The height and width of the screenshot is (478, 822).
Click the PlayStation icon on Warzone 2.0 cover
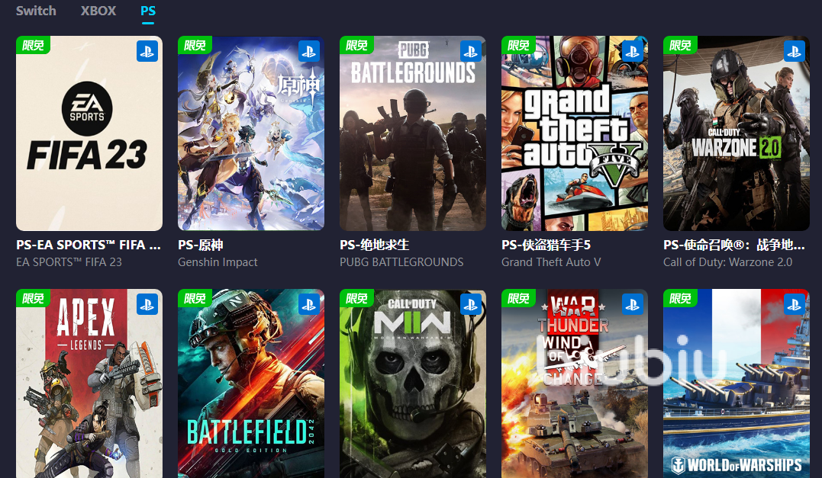(795, 51)
